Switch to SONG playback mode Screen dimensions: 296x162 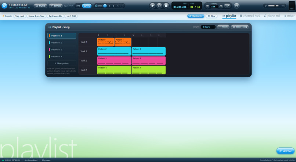click(87, 6)
